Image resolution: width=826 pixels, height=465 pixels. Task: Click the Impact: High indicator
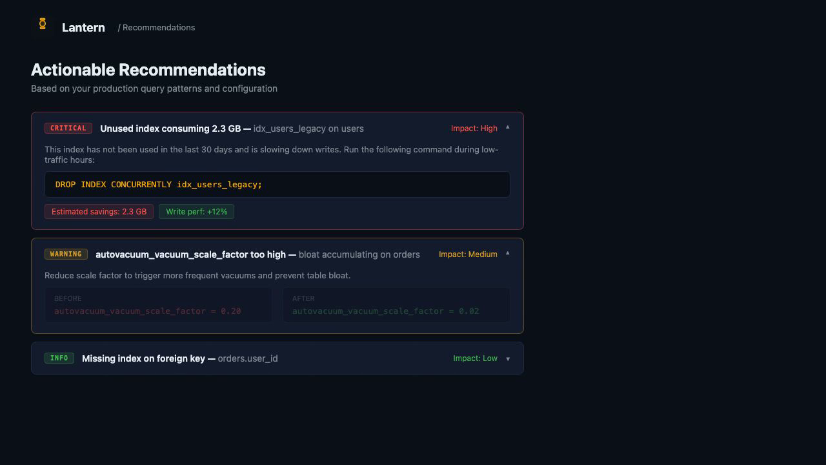pos(474,129)
